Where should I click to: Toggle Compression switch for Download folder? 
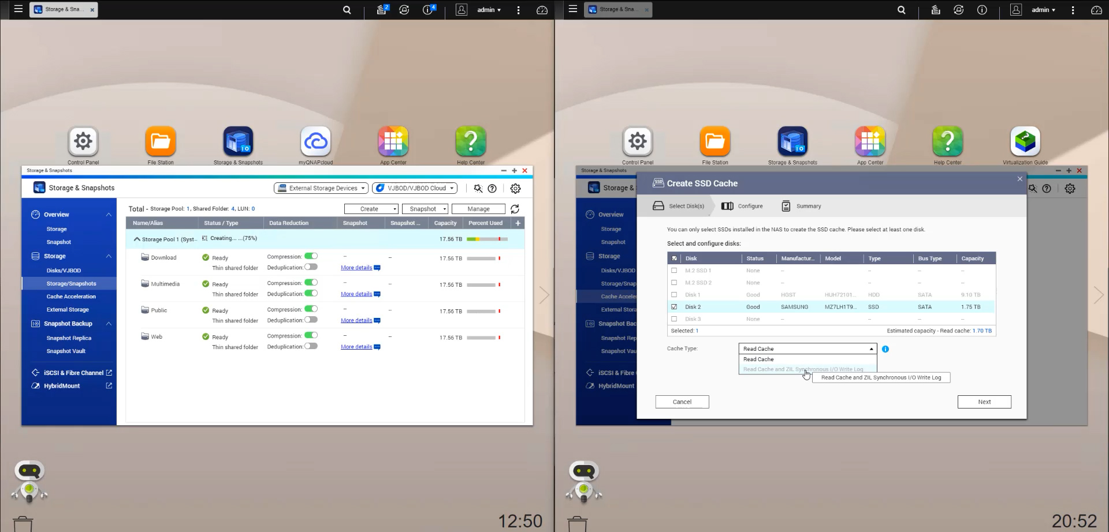[311, 256]
